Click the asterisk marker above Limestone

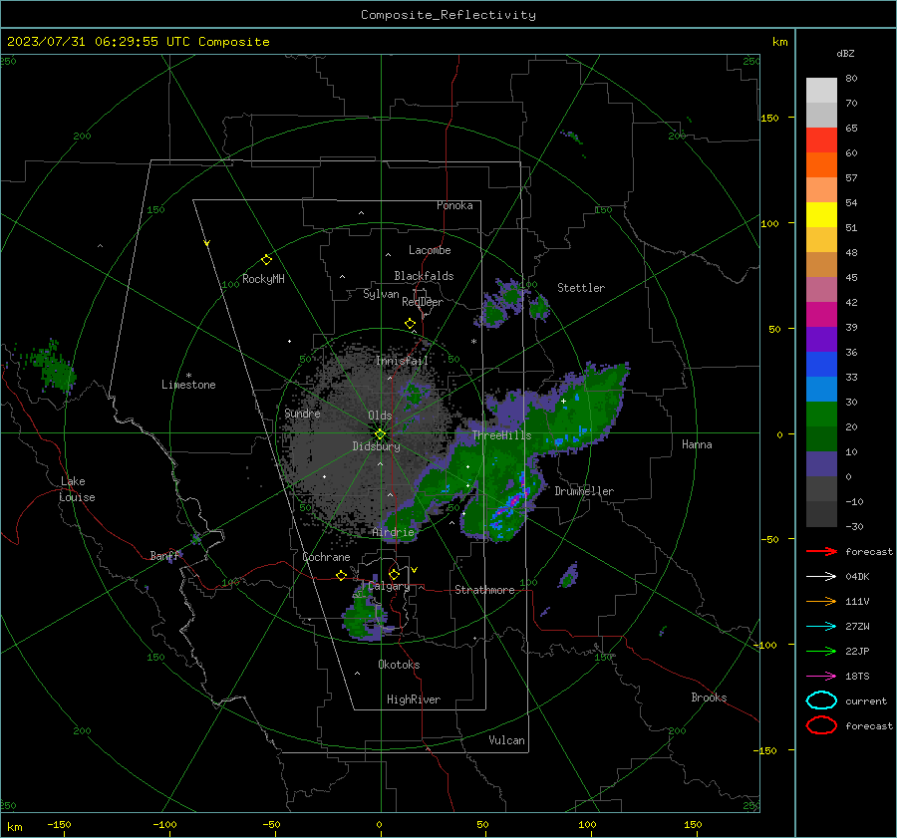click(188, 376)
